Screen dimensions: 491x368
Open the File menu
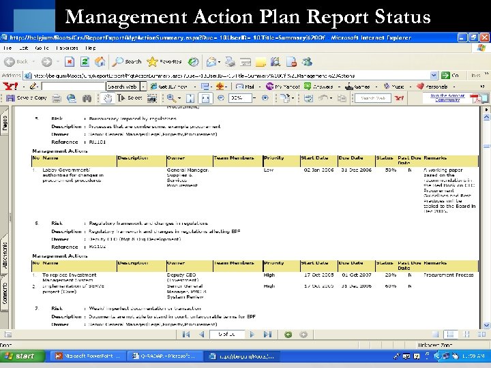pos(8,48)
